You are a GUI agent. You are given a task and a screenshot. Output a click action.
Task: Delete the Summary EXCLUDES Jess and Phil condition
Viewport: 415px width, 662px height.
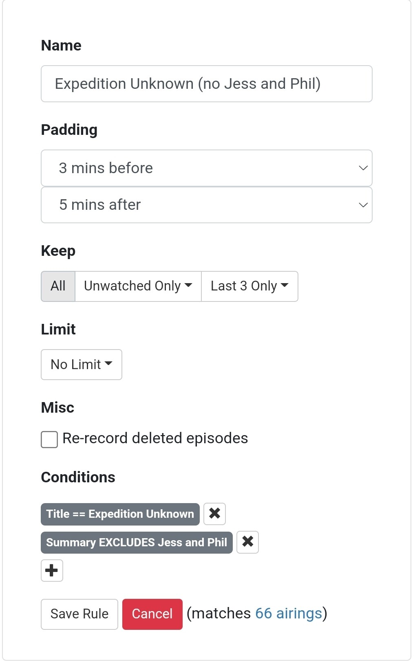point(247,542)
